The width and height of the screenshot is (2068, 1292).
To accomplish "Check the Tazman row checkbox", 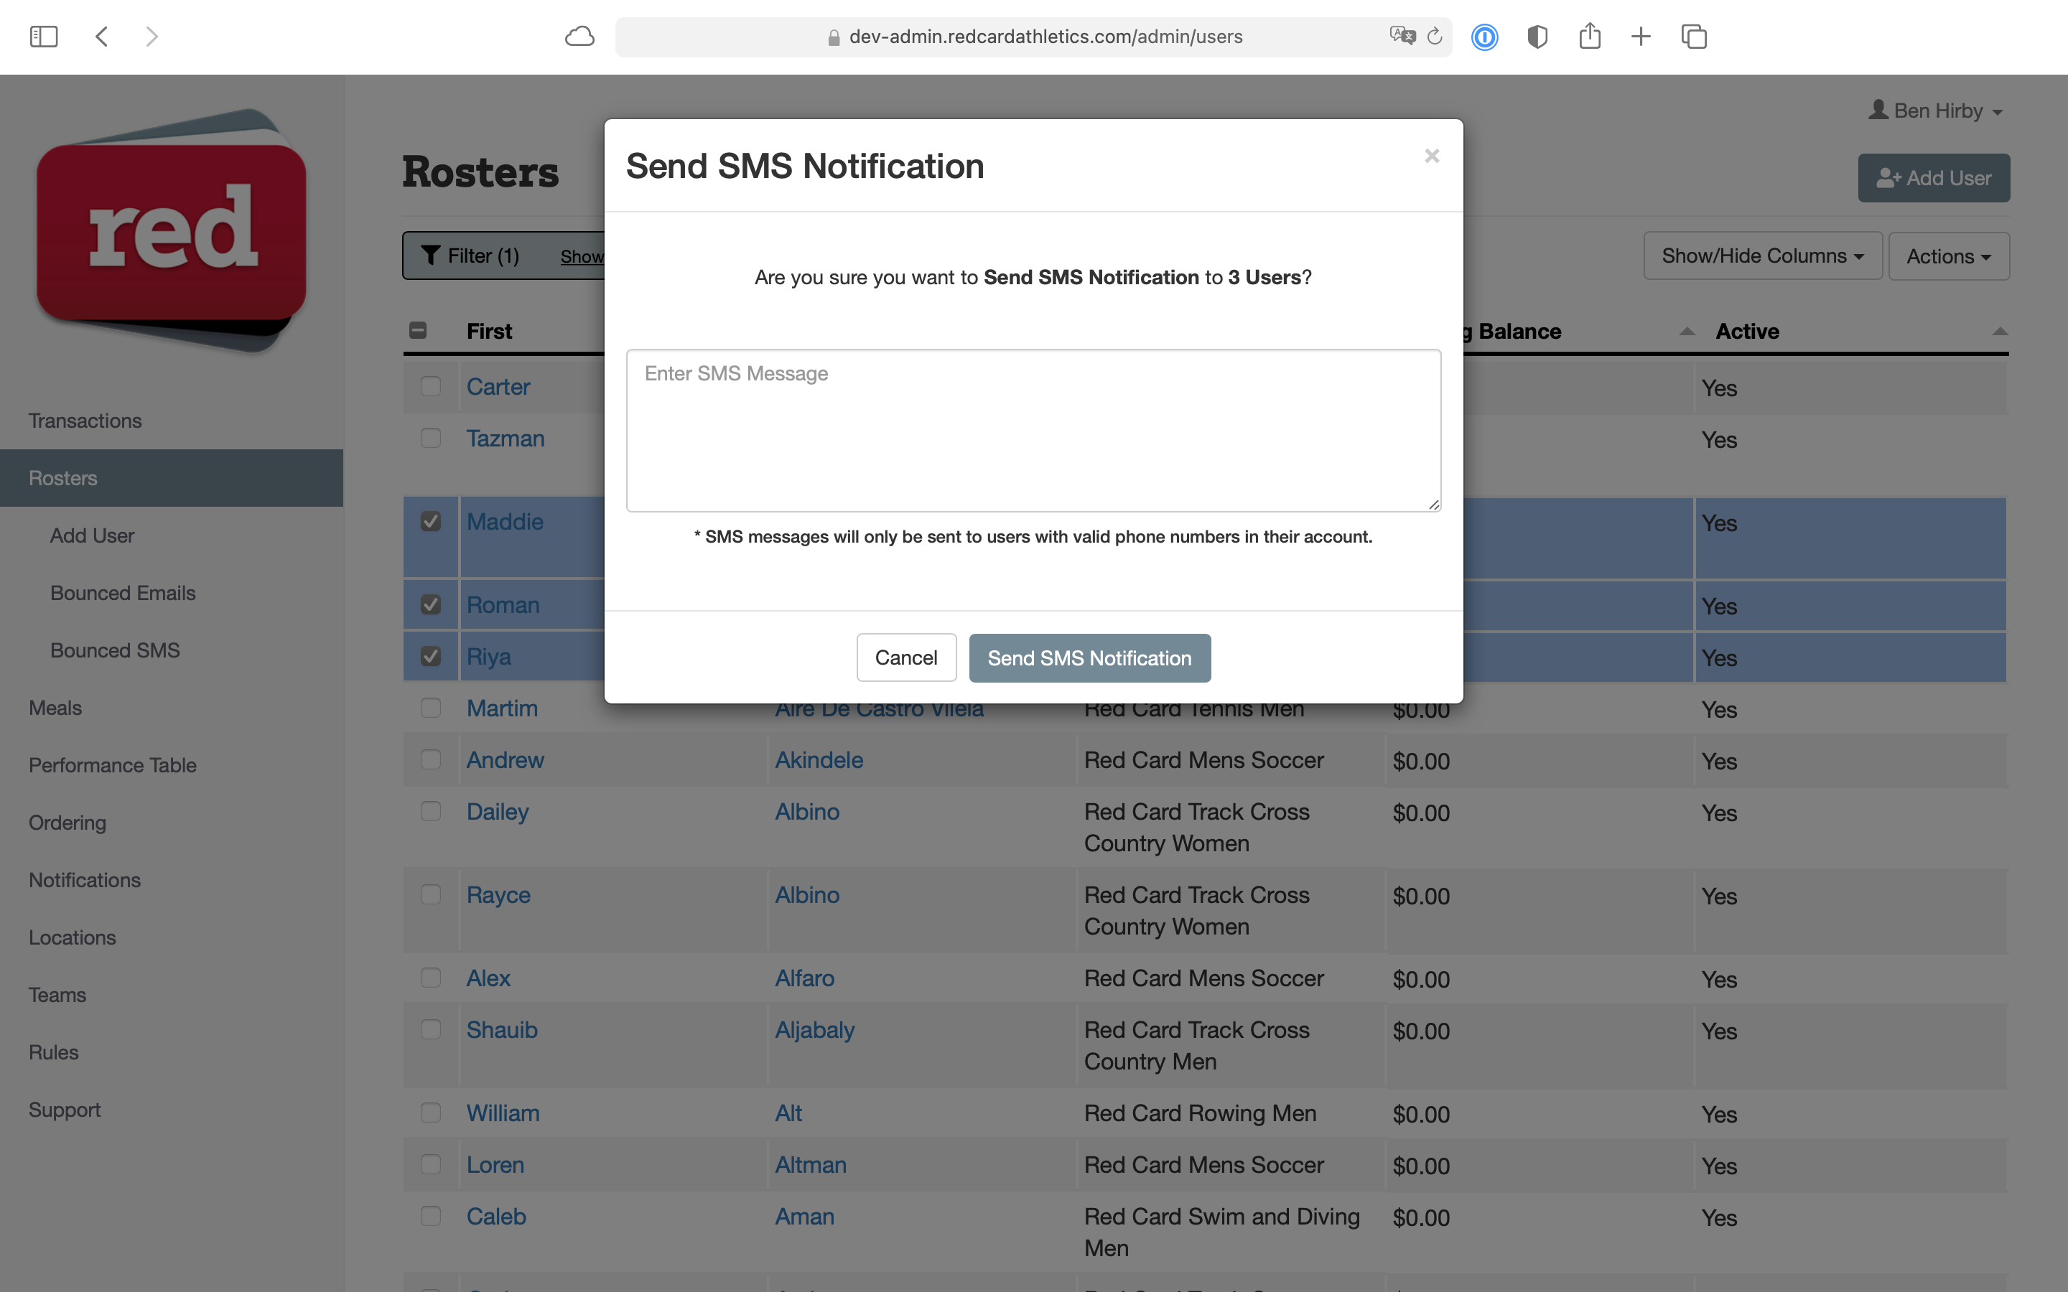I will pyautogui.click(x=431, y=439).
